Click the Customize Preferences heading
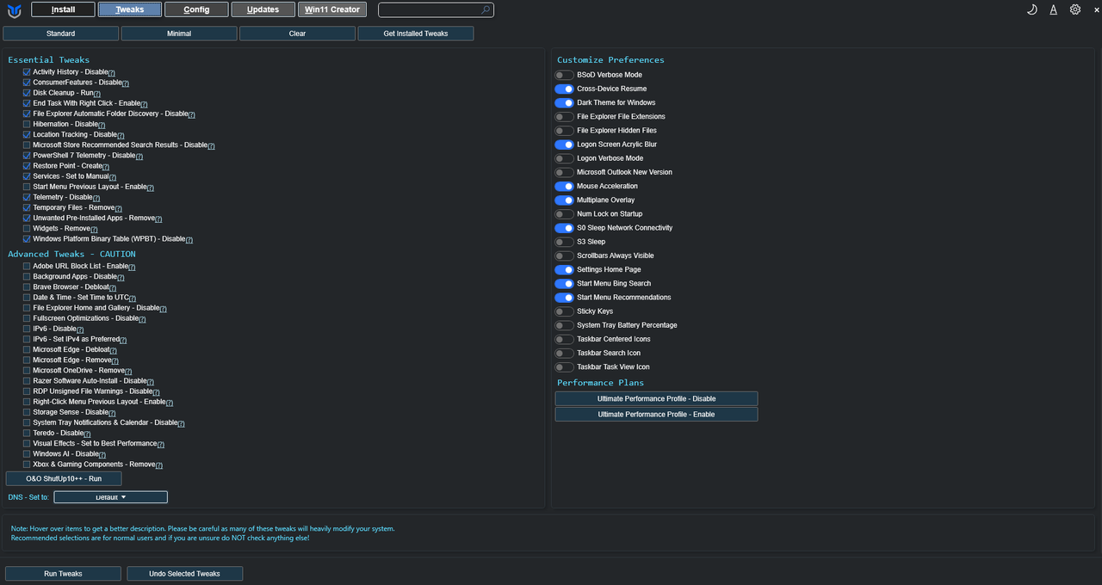Viewport: 1102px width, 585px height. point(610,60)
